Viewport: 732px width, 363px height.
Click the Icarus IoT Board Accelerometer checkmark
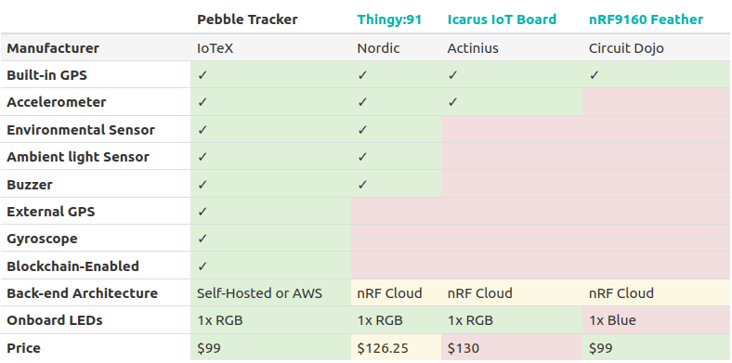point(452,102)
